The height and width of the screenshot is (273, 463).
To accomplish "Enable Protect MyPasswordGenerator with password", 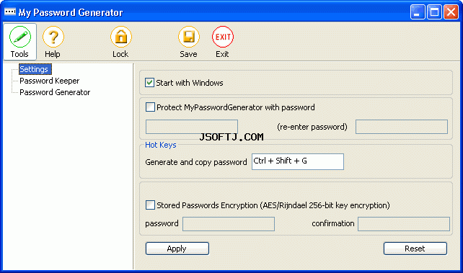I will [150, 107].
